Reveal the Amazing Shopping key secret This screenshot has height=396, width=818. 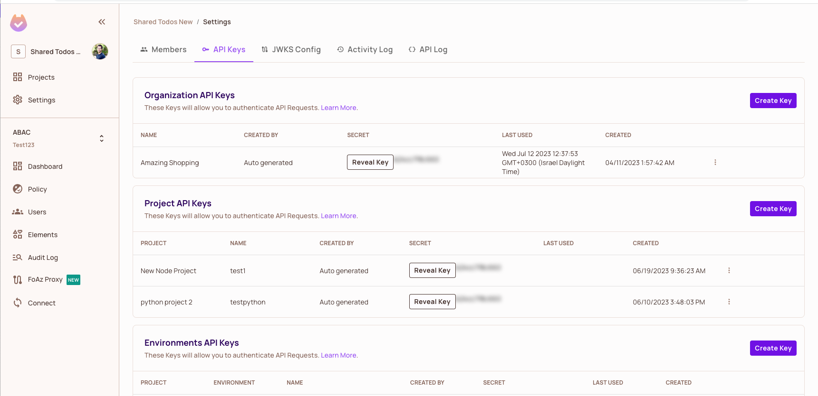tap(370, 162)
